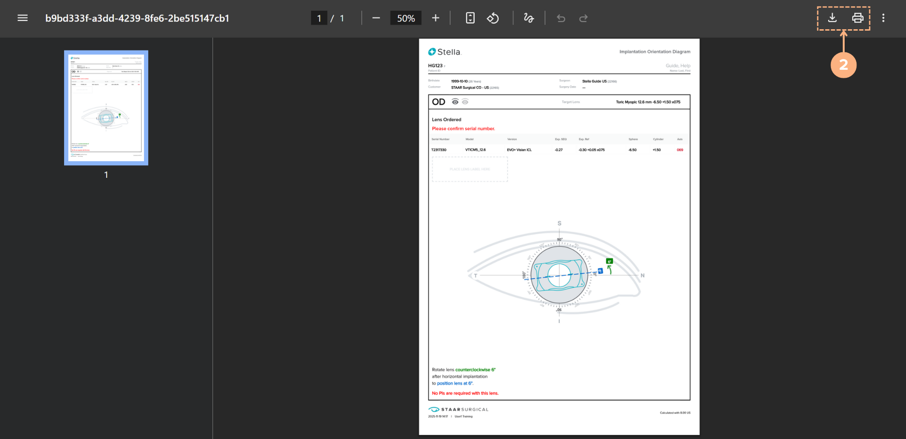This screenshot has width=906, height=439.
Task: Click the serial number T2317330
Action: 438,150
